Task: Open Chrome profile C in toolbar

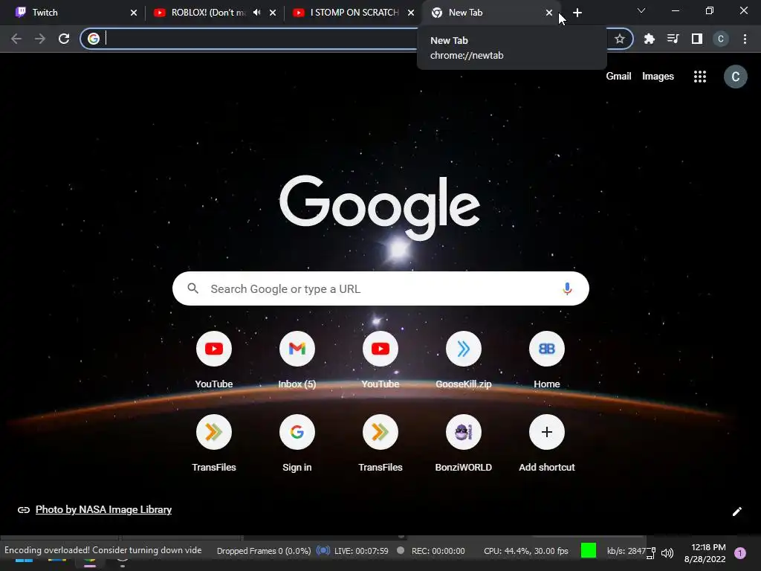Action: coord(721,39)
